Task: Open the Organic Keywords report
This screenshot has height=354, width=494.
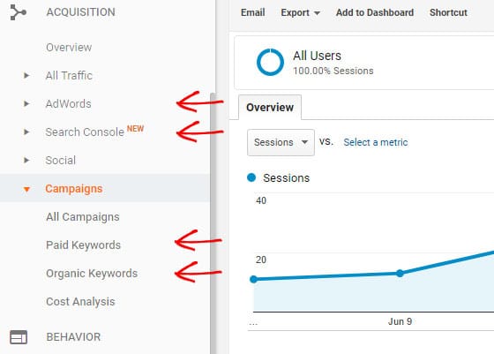Action: click(x=92, y=274)
